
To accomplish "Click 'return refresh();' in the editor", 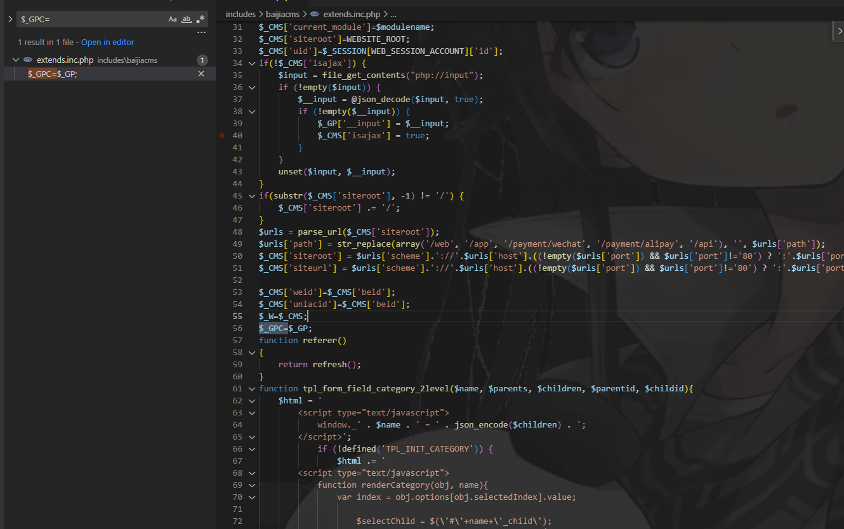I will click(320, 365).
